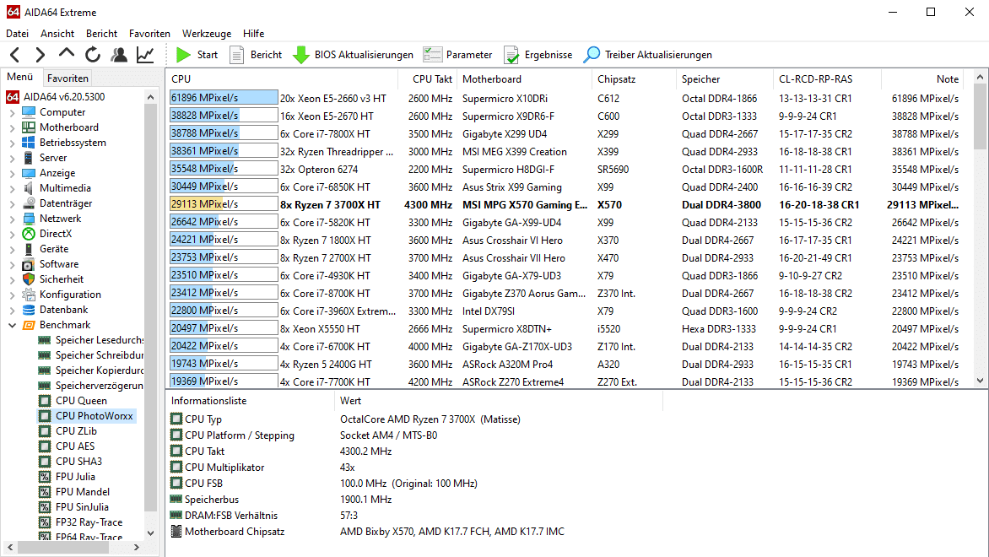Select the Server tree icon
This screenshot has width=989, height=557.
(x=29, y=158)
